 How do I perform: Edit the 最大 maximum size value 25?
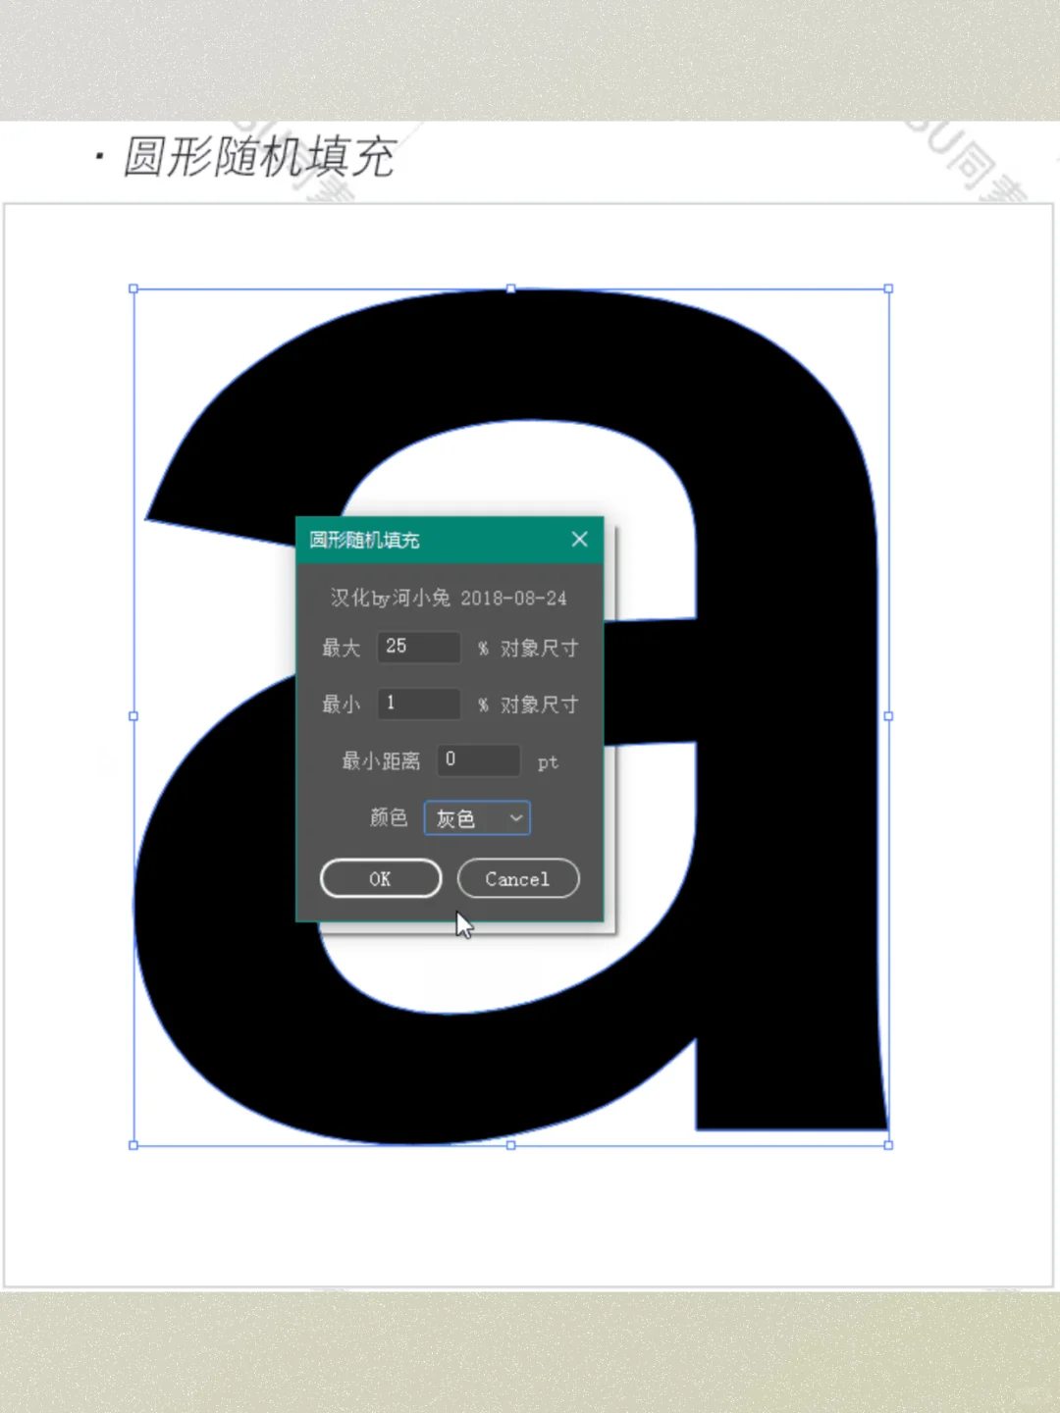pos(418,647)
